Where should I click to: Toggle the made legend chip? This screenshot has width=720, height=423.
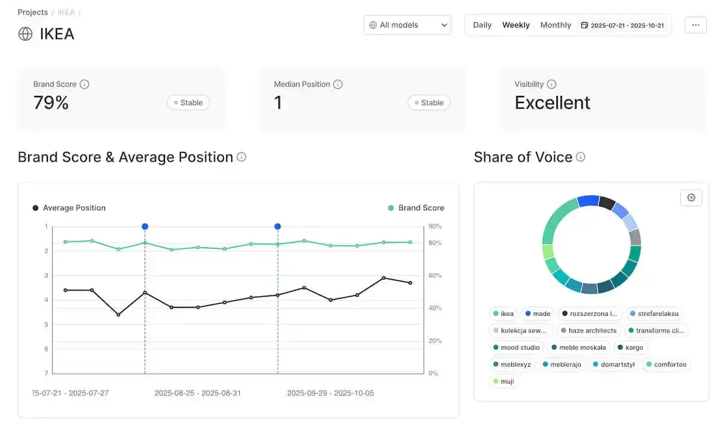(538, 313)
